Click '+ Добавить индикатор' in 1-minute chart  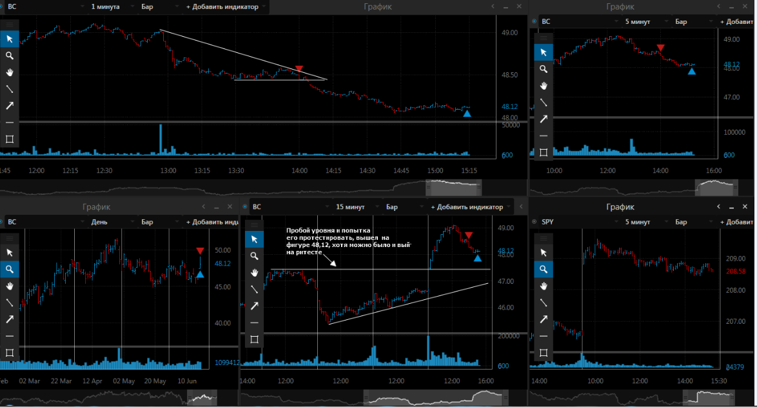[x=222, y=6]
